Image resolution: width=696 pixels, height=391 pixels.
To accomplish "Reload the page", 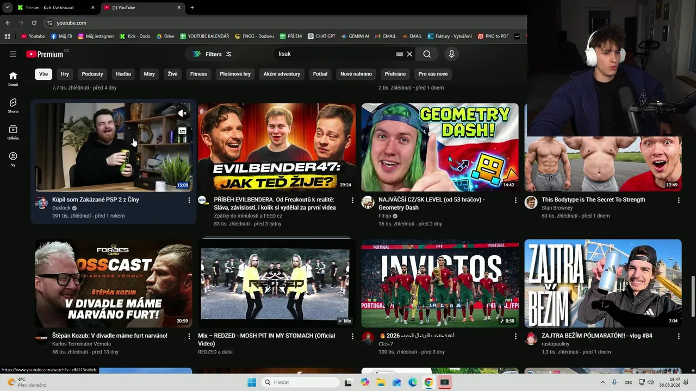I will click(34, 23).
